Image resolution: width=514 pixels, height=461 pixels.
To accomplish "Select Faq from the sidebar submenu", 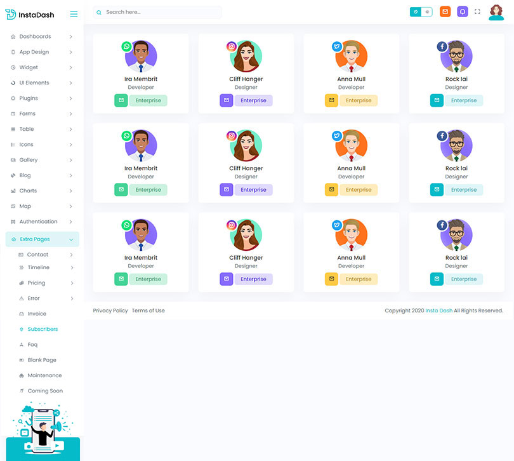I will coord(32,345).
